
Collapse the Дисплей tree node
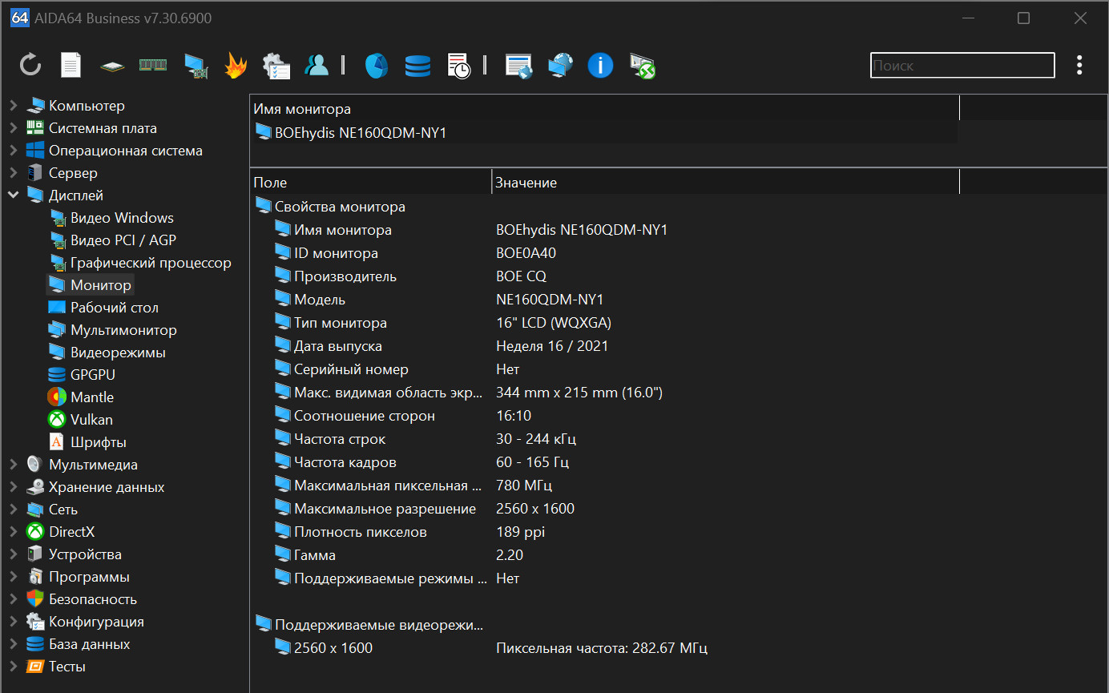coord(14,195)
